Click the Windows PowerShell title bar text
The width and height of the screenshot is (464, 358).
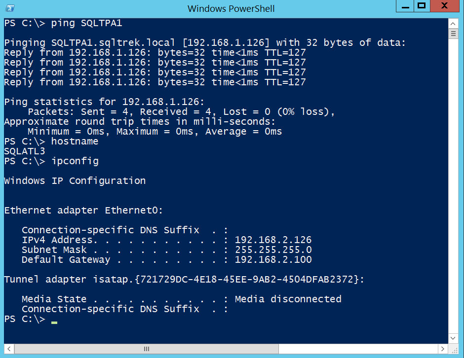[x=231, y=9]
